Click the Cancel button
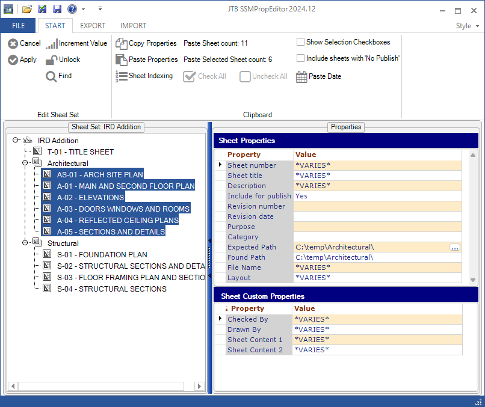This screenshot has height=407, width=485. [x=24, y=43]
